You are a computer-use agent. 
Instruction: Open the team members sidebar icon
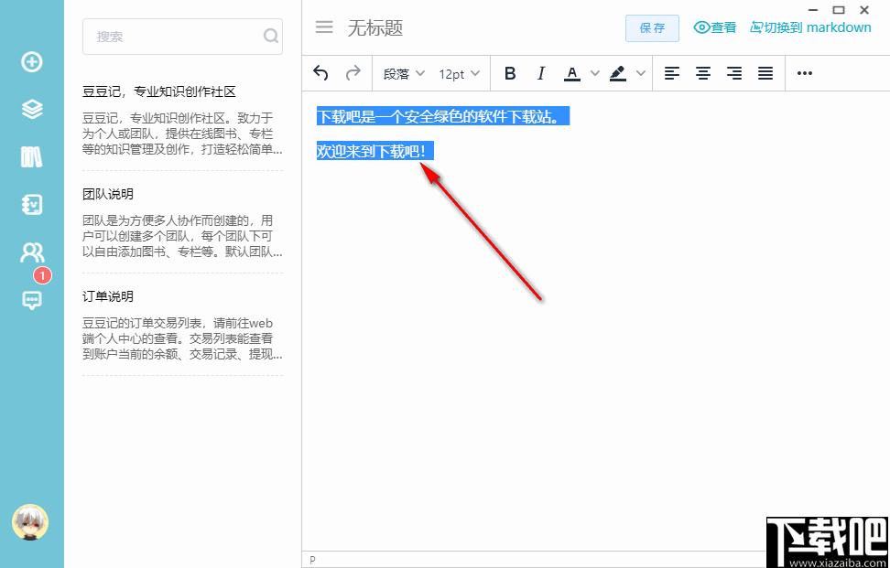pyautogui.click(x=32, y=252)
